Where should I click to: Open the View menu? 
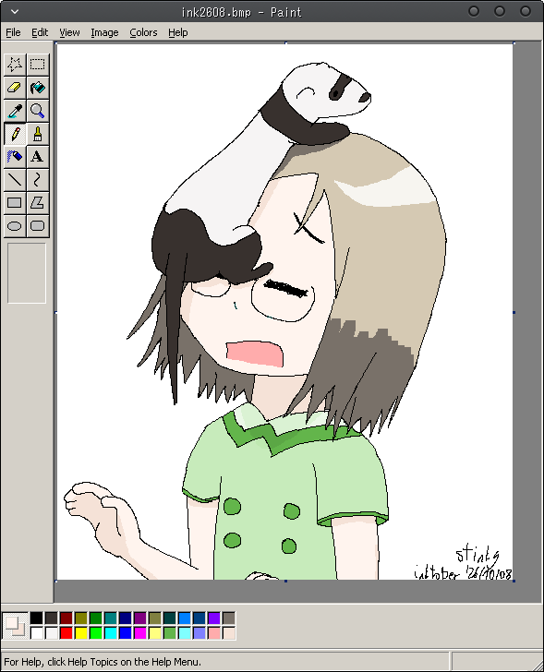[x=69, y=32]
